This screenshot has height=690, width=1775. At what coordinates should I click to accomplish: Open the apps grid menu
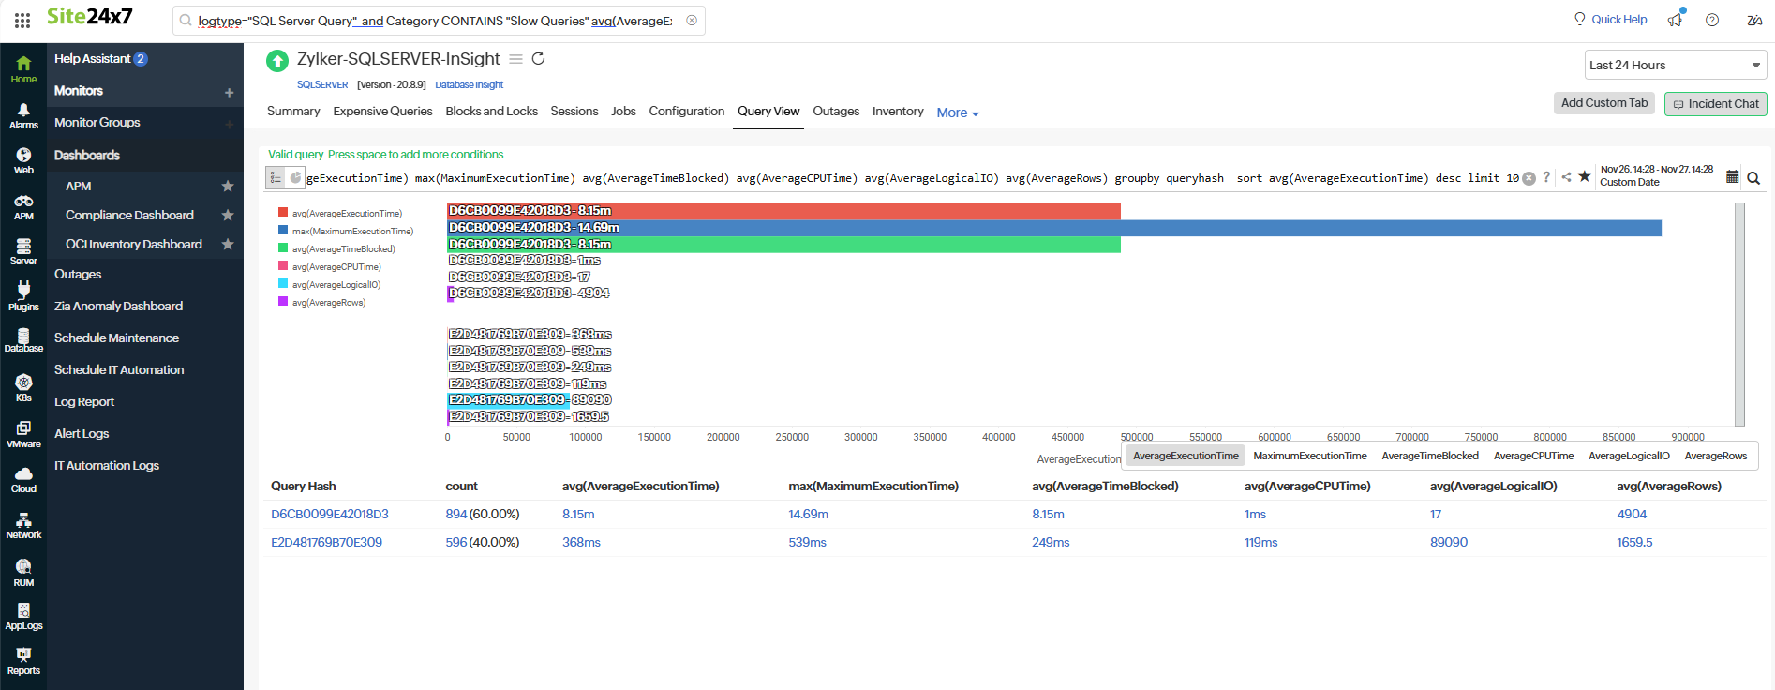22,20
